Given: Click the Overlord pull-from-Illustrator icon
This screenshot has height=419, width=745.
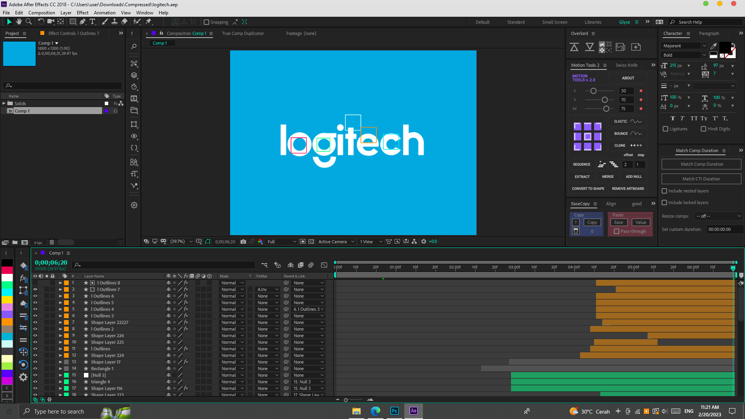Looking at the screenshot, I should [590, 47].
